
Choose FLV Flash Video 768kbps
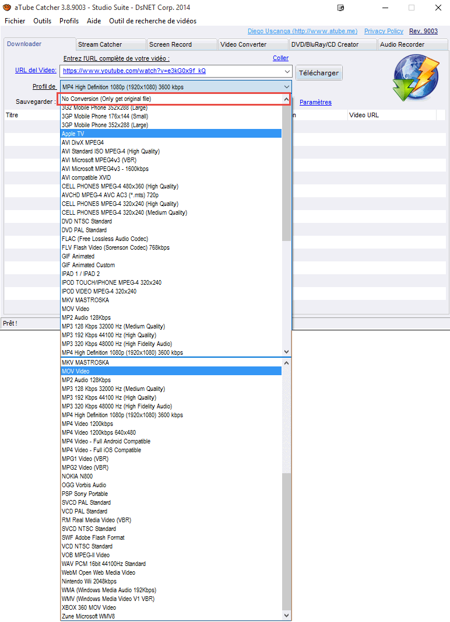(171, 247)
